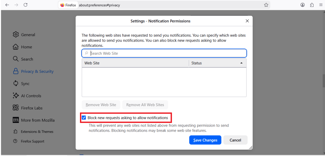Viewport: 325px width, 156px height.
Task: Focus the Search Web Site field
Action: [x=167, y=53]
